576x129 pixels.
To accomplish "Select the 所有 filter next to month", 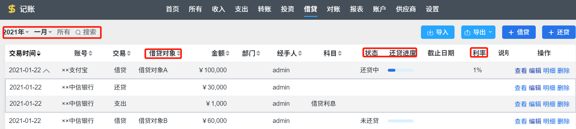I will click(63, 32).
